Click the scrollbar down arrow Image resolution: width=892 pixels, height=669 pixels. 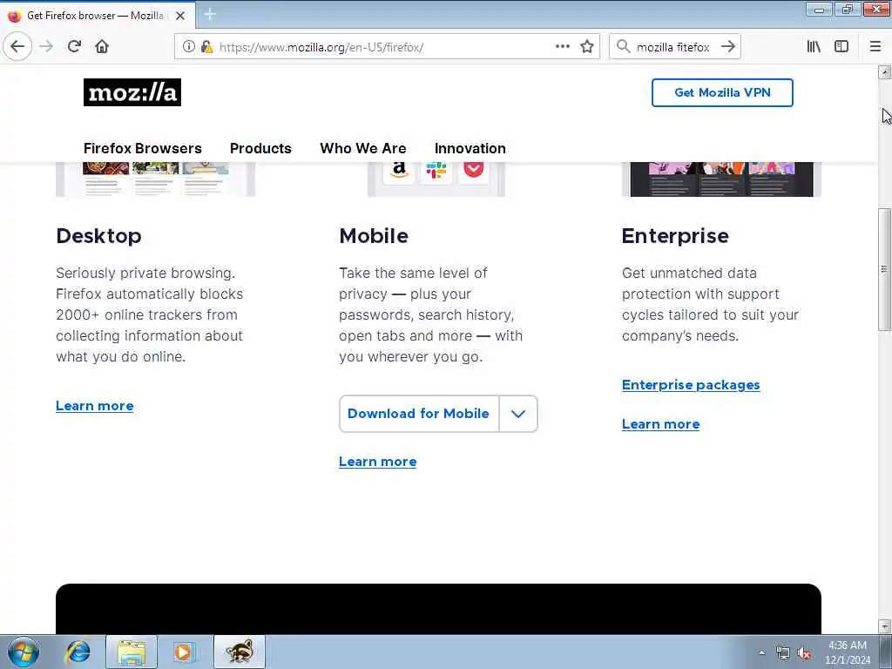pyautogui.click(x=884, y=626)
